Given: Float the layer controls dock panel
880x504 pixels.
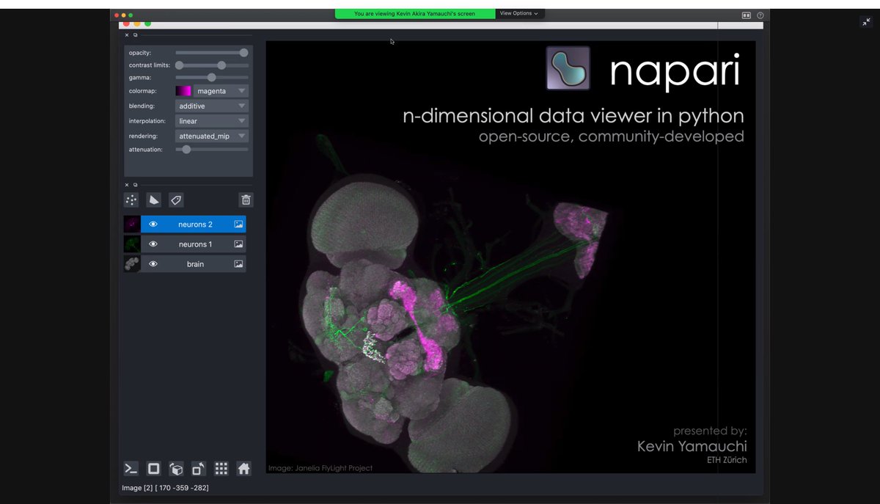Looking at the screenshot, I should pyautogui.click(x=135, y=34).
